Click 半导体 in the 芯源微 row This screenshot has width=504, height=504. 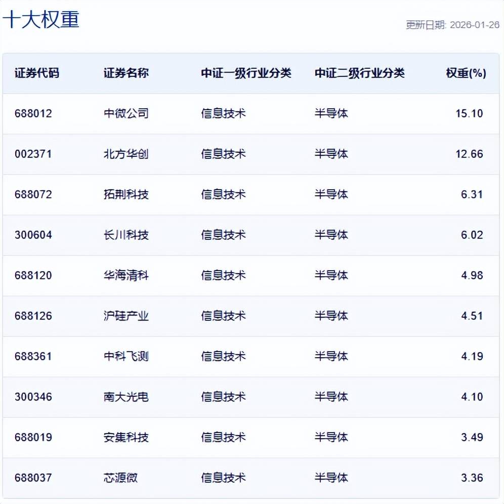(331, 478)
